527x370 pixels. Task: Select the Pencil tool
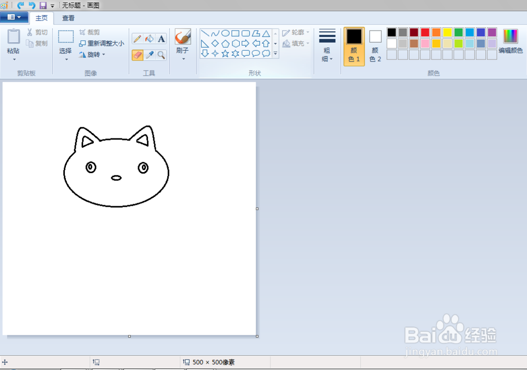(137, 38)
